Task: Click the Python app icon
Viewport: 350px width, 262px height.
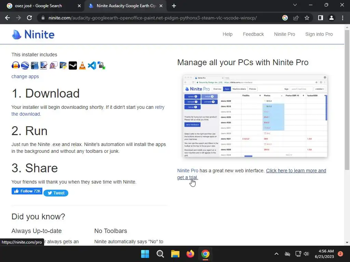Action: tap(63, 65)
